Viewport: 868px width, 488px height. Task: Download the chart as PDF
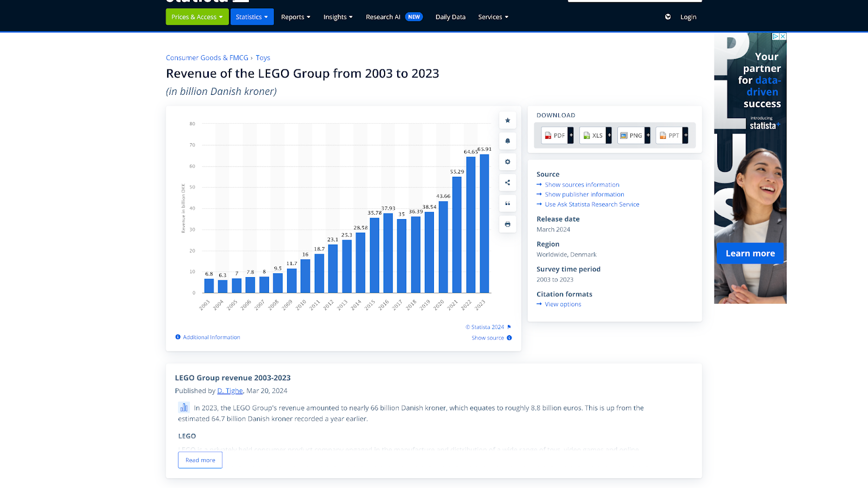click(x=555, y=136)
